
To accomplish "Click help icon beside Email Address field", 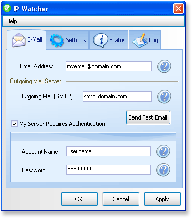I will 164,66.
